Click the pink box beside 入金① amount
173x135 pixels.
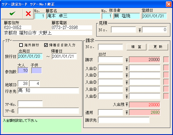(x=166, y=67)
